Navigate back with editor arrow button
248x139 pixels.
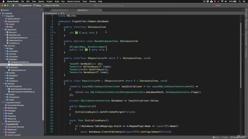[46, 10]
